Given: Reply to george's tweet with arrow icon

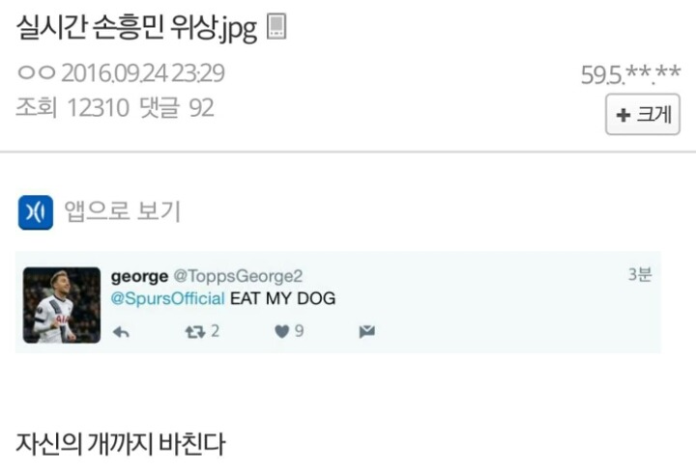Looking at the screenshot, I should click(121, 332).
